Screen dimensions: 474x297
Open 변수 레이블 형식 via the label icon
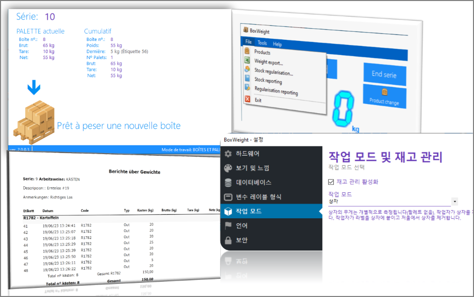228,197
